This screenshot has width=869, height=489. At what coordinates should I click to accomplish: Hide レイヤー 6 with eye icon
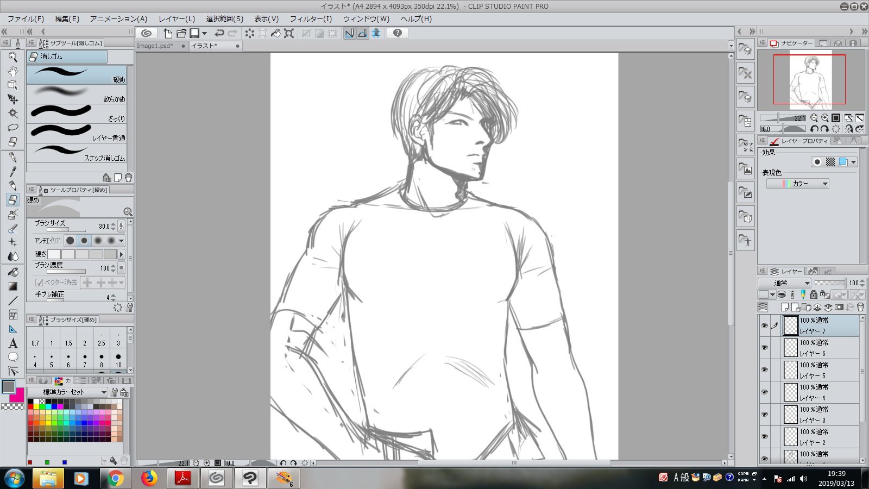click(764, 348)
